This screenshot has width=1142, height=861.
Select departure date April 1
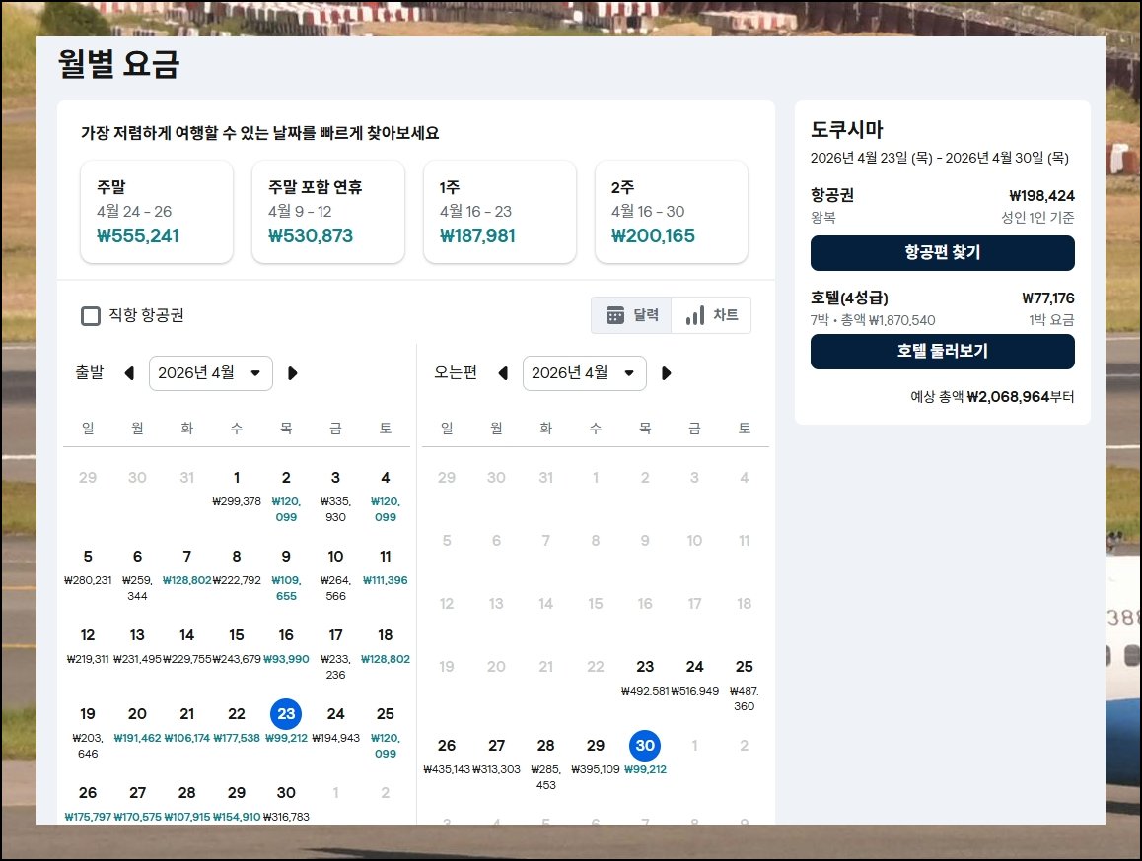[237, 489]
